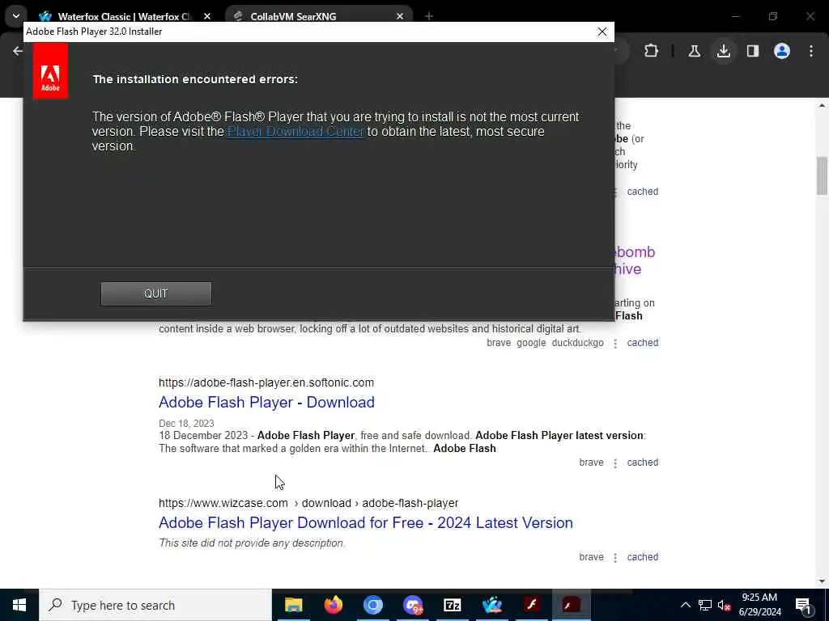
Task: Click the page vertical scrollbar thumb
Action: tap(822, 175)
